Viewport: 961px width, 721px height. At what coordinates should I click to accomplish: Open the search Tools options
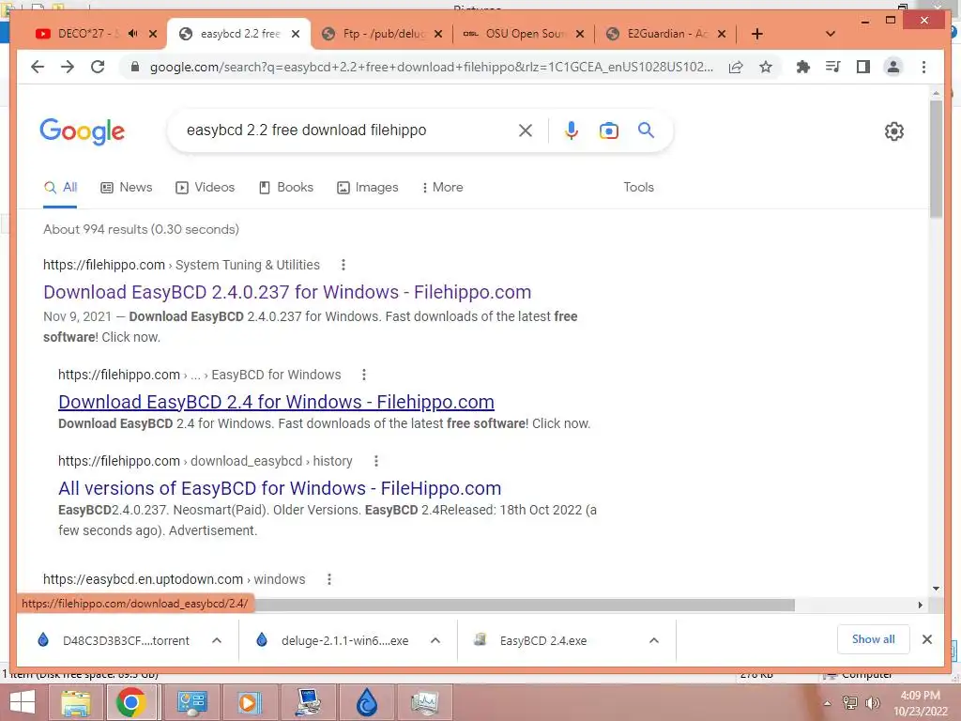638,188
